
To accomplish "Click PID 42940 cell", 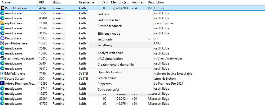I will 43,8.
